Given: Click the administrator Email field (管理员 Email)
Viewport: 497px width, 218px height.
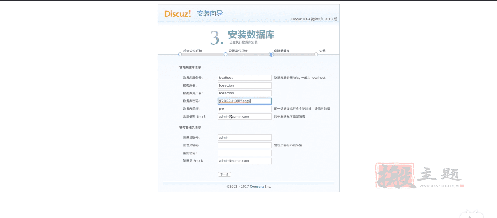Looking at the screenshot, I should (x=244, y=161).
